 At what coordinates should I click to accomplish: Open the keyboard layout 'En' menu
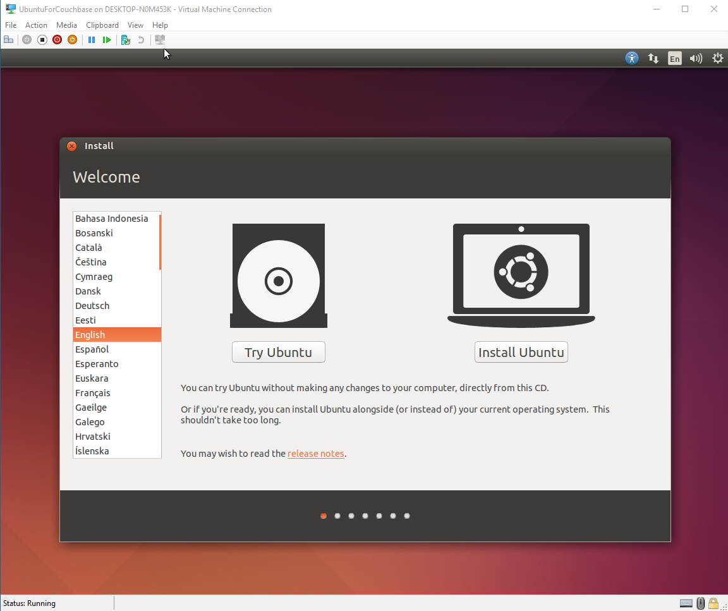pos(674,57)
